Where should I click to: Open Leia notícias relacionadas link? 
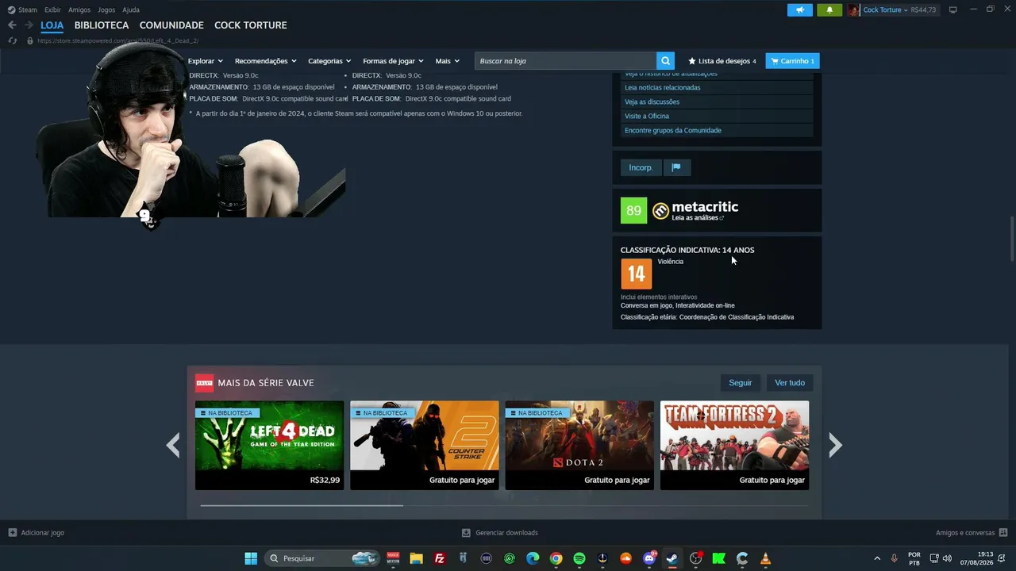pos(663,87)
